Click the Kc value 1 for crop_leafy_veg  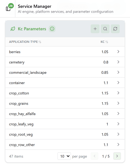[x=107, y=124]
